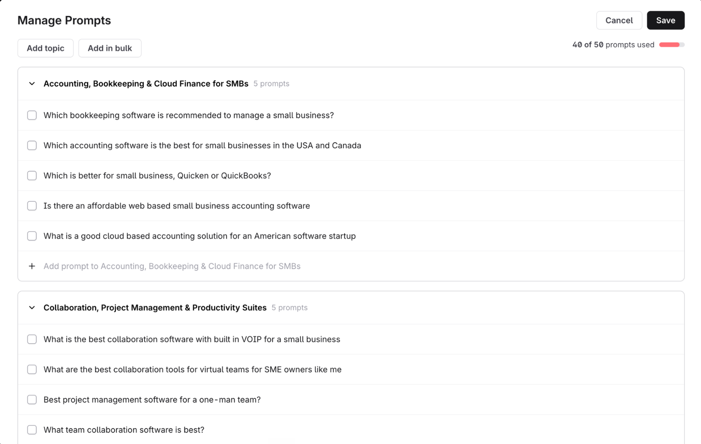Image resolution: width=701 pixels, height=444 pixels.
Task: Click Add in bulk
Action: 110,48
